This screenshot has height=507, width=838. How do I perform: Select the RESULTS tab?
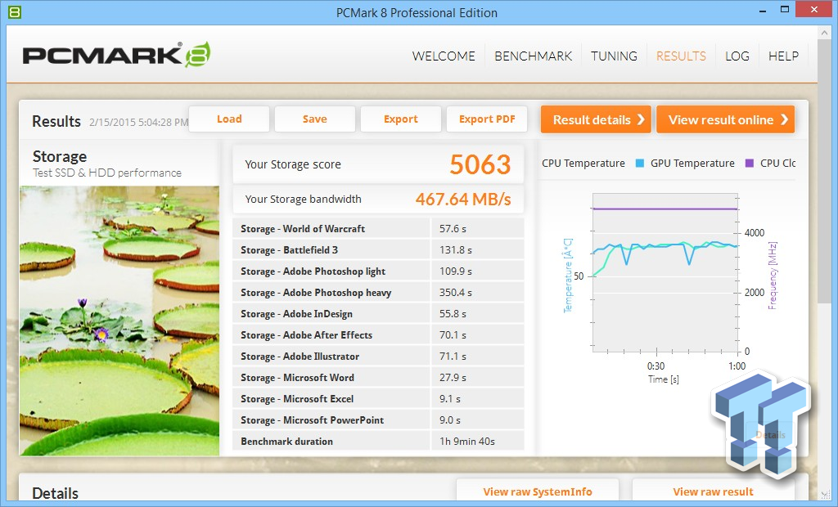[682, 56]
